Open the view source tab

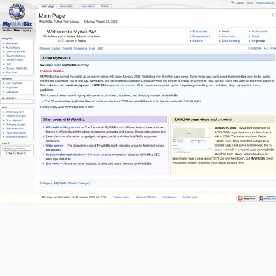pyautogui.click(x=88, y=6)
